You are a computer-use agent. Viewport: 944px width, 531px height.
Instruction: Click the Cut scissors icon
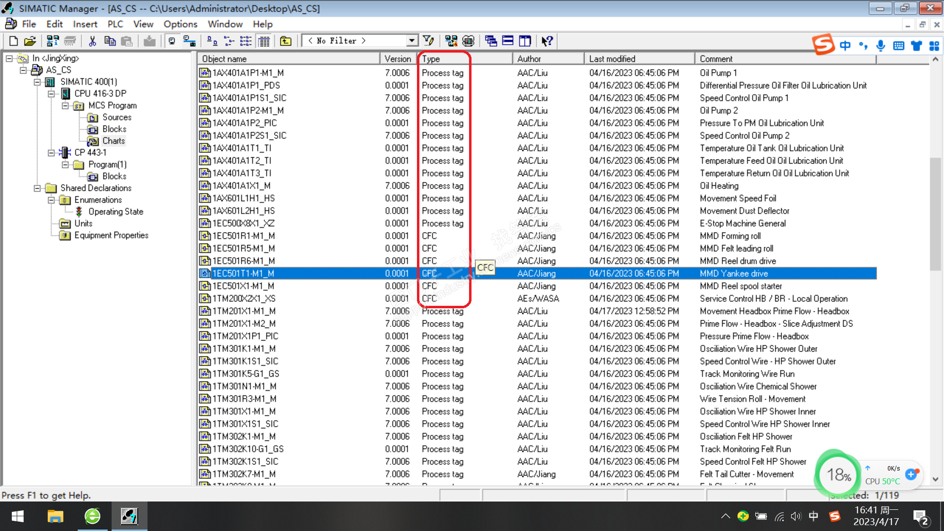pyautogui.click(x=92, y=41)
